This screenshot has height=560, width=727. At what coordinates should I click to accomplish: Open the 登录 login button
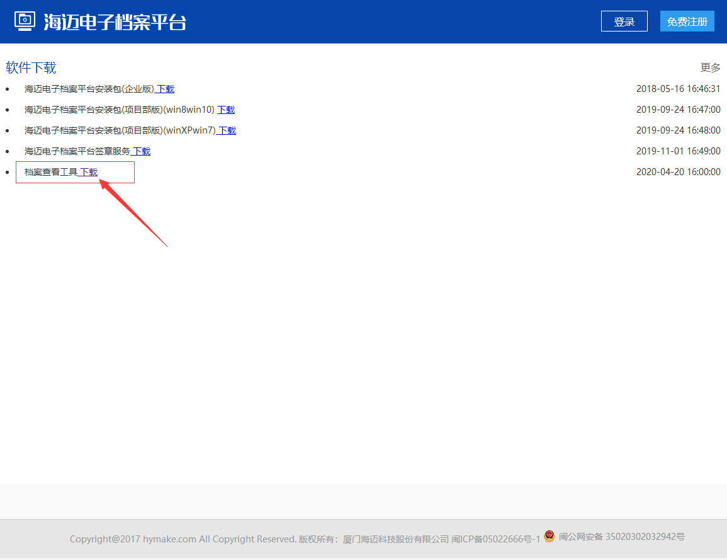(624, 21)
